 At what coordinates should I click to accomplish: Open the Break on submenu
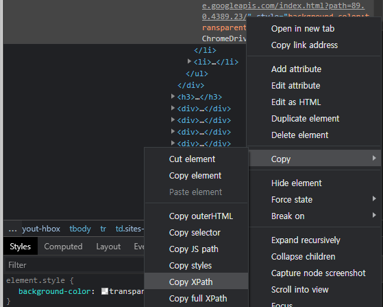[314, 216]
